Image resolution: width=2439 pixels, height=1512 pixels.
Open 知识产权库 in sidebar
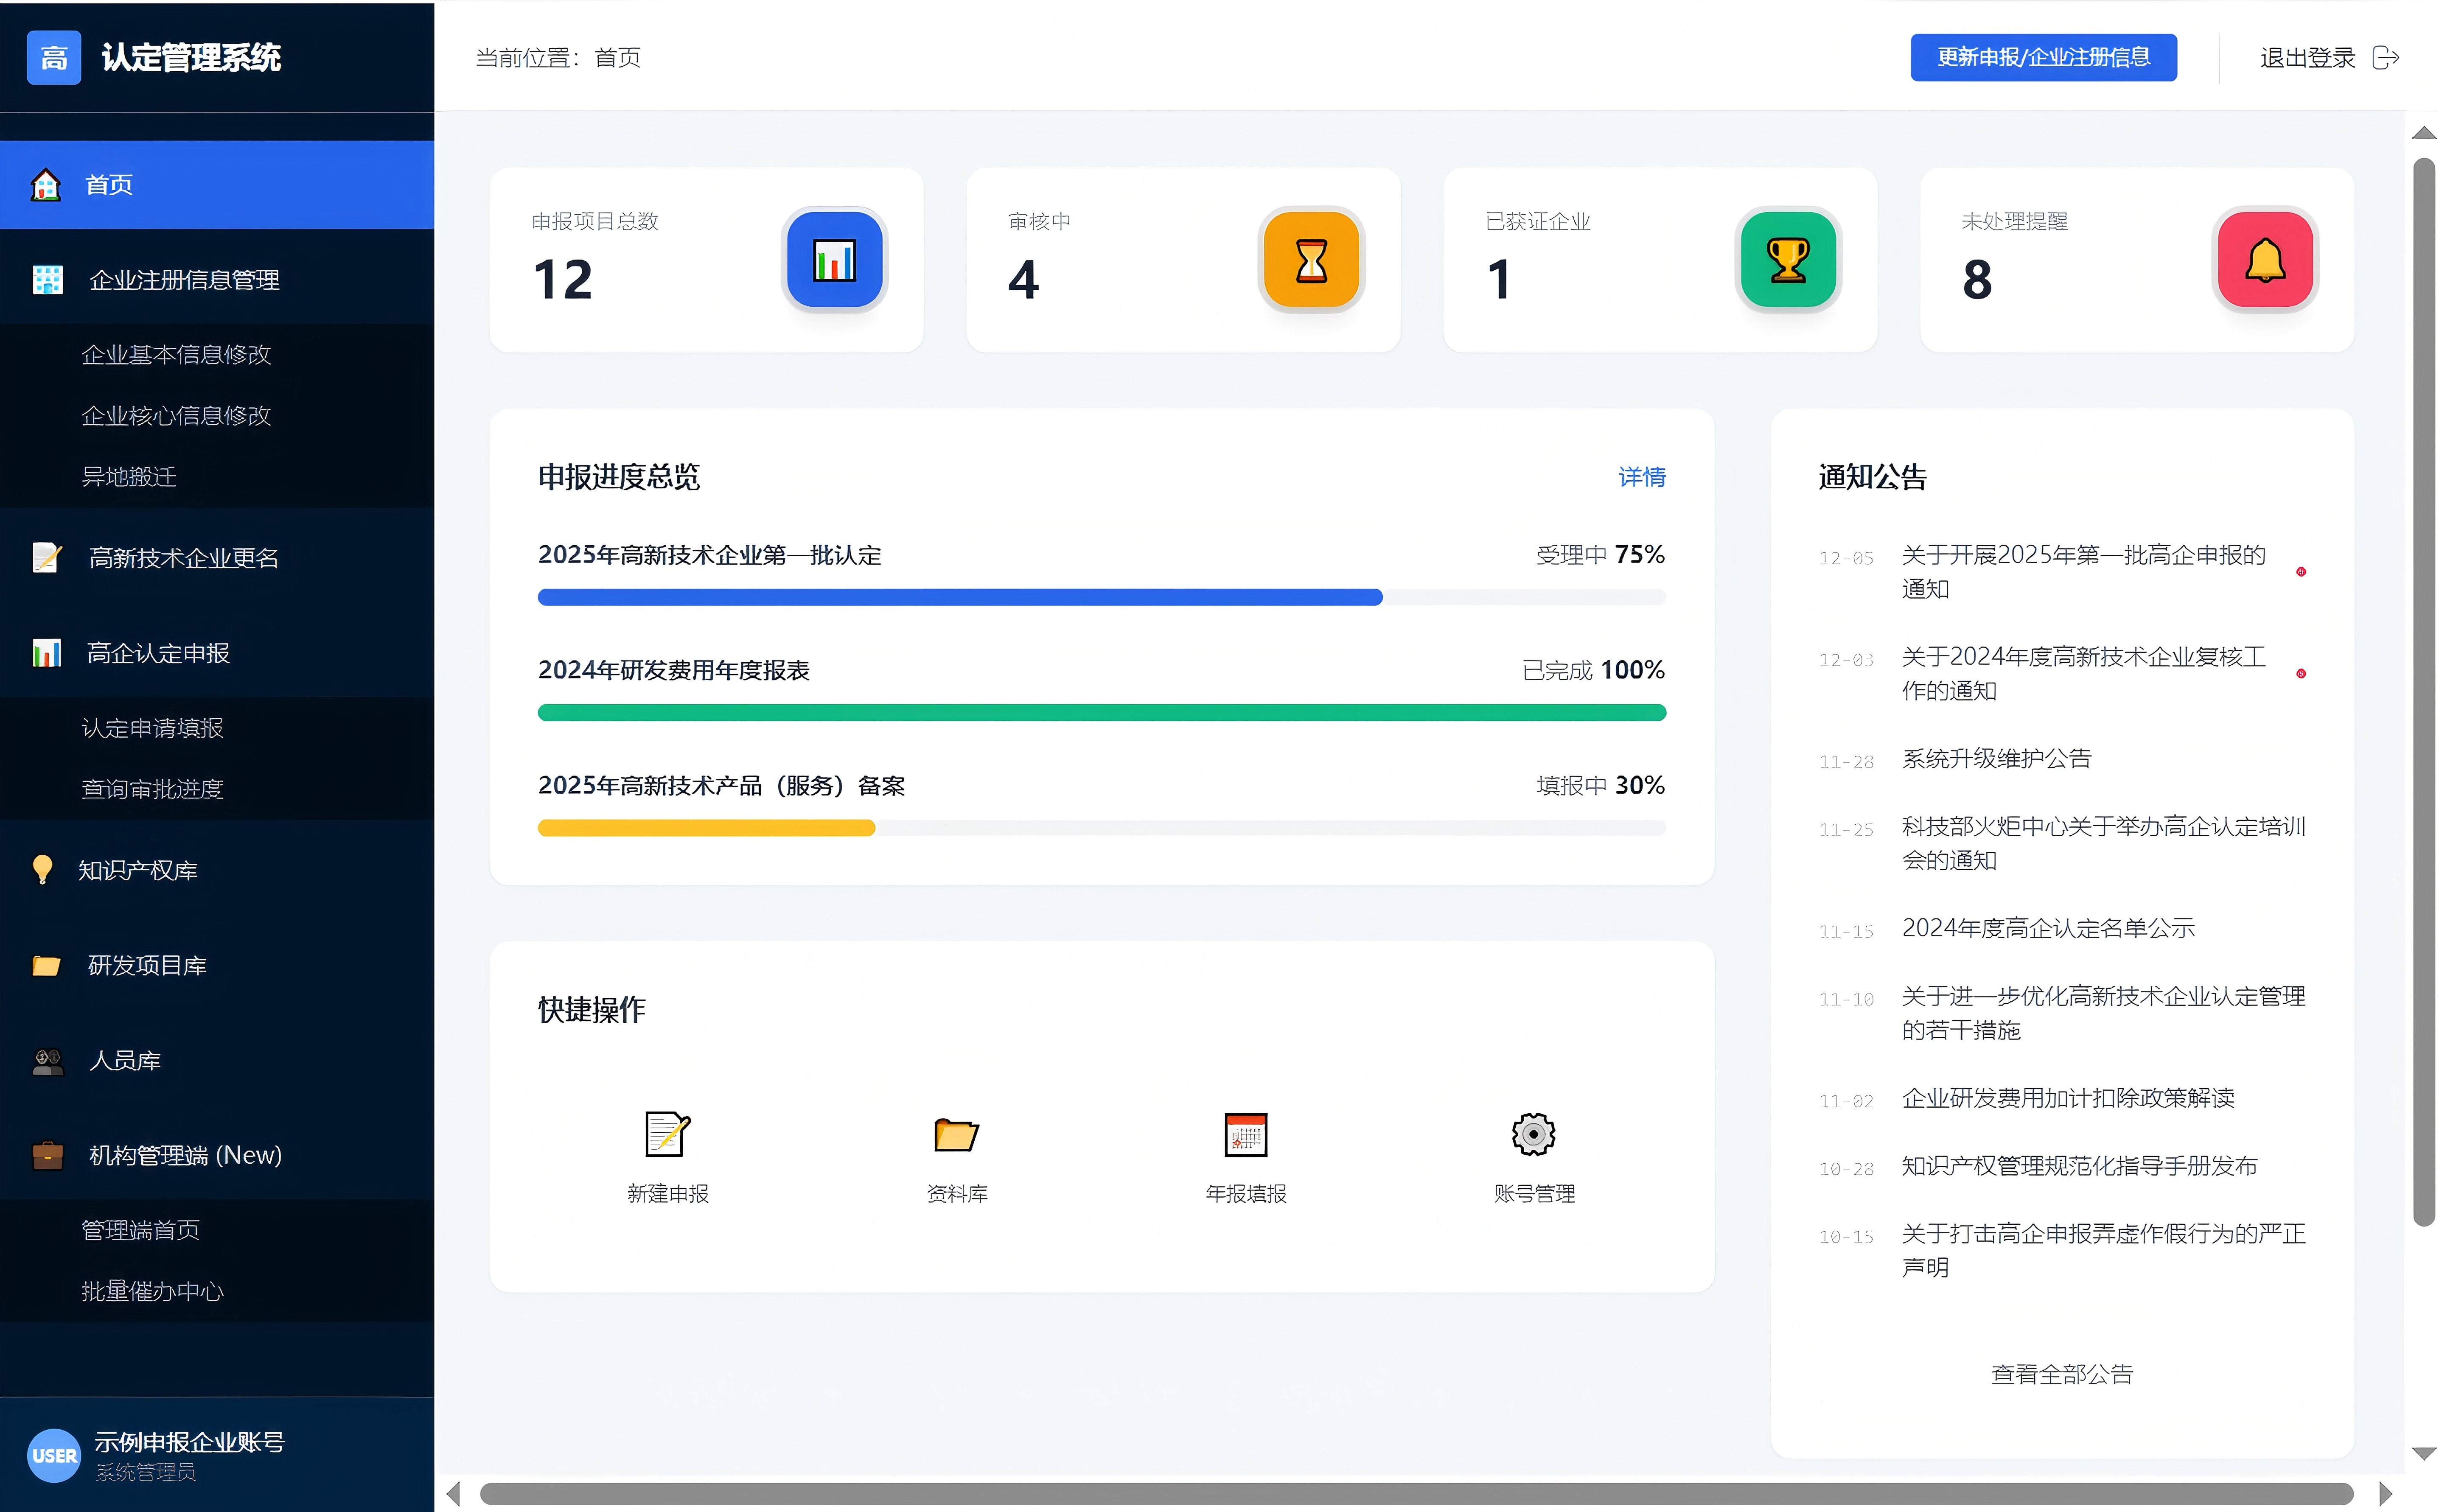tap(138, 870)
